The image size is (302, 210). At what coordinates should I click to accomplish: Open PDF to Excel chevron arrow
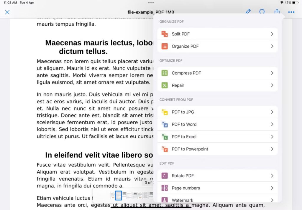[272, 137]
